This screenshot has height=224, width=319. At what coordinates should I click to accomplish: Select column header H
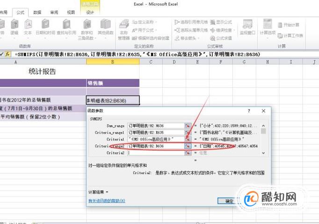tap(268, 62)
